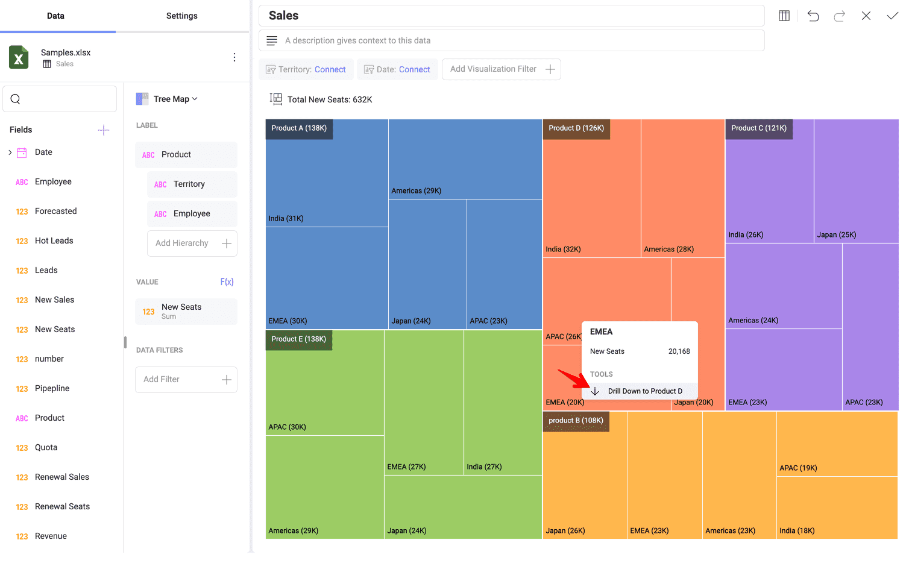Click the fields search box

coord(60,99)
